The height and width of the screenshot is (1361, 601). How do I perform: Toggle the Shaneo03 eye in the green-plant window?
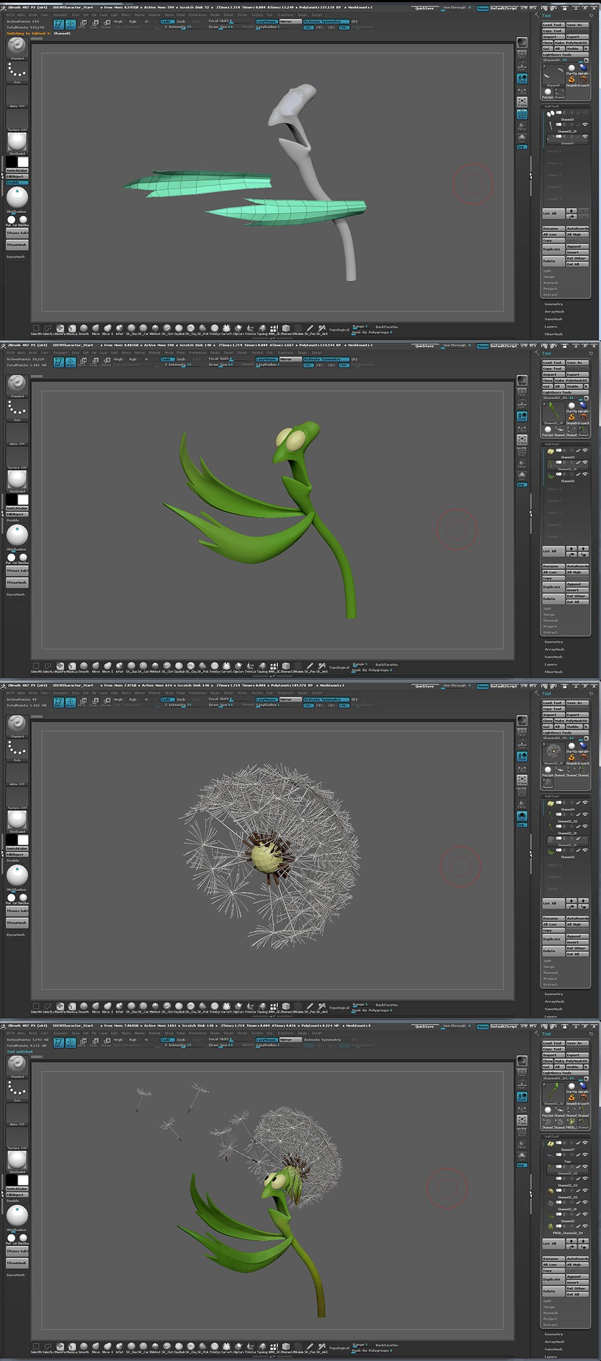[585, 450]
